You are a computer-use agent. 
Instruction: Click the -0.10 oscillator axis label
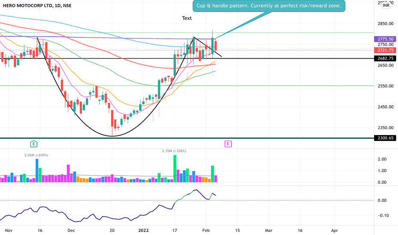click(383, 216)
